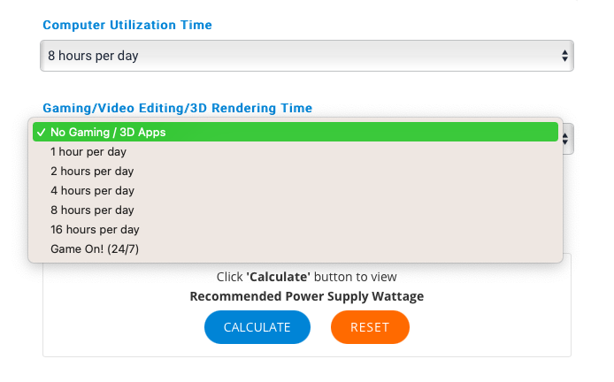Click empty space left of the Calculate button
This screenshot has width=614, height=382.
[124, 327]
